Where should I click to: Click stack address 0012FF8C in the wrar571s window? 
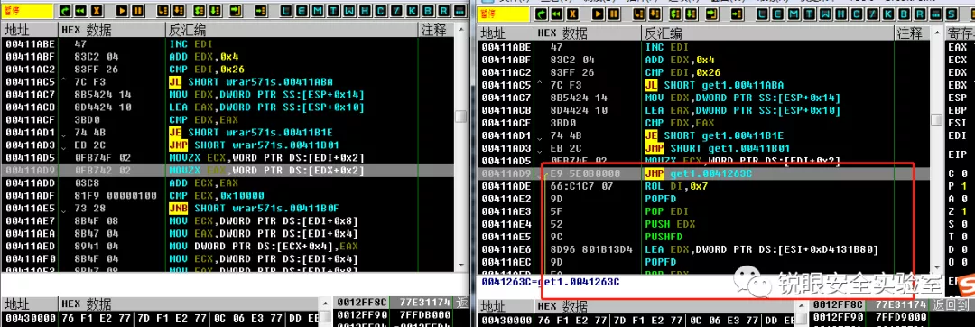tap(360, 302)
